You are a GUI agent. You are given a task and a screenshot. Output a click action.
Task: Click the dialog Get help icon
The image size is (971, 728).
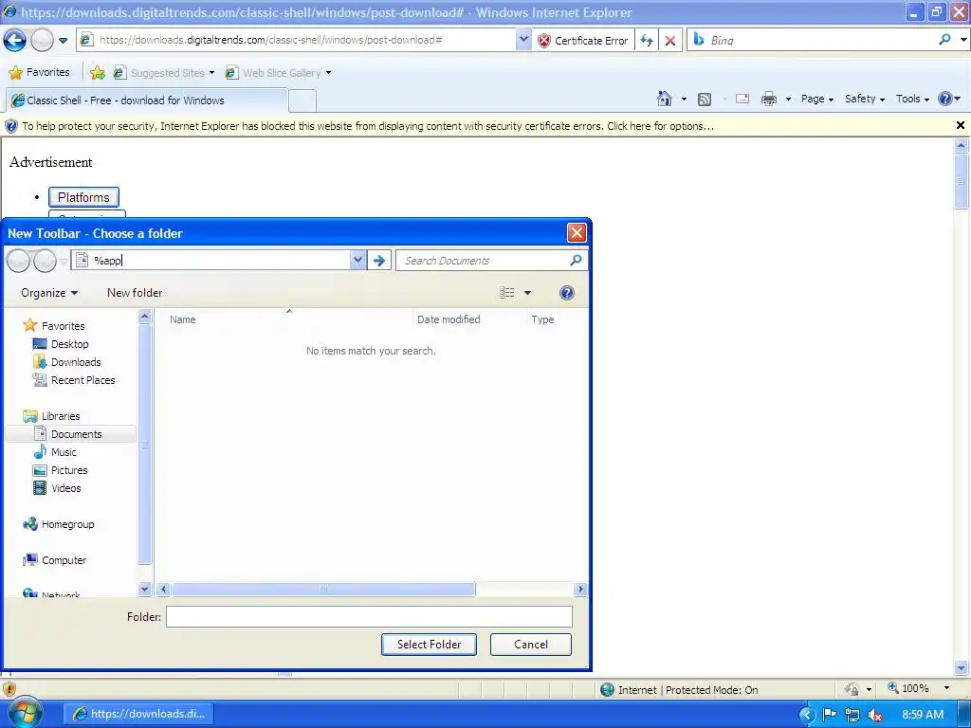(566, 293)
